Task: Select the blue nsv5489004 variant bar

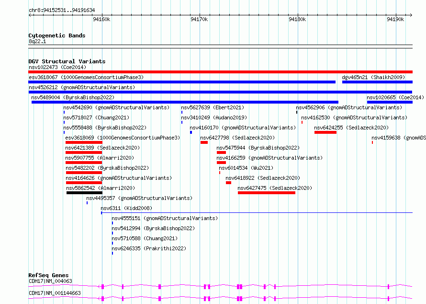Action: [185, 102]
